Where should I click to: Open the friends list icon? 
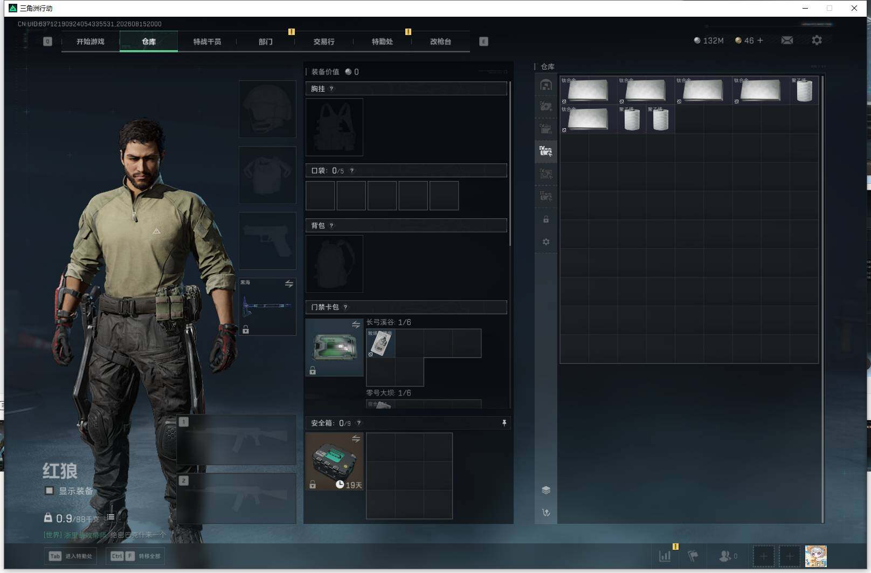(x=725, y=556)
